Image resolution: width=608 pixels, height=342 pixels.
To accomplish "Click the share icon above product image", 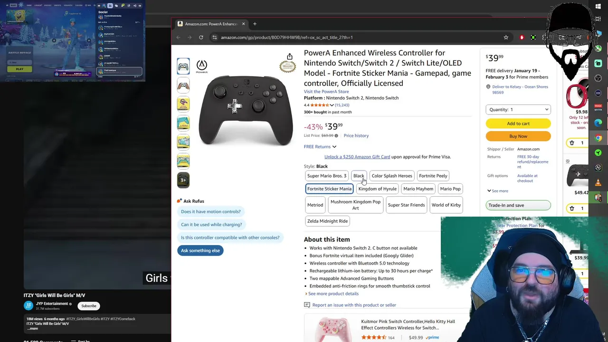I will coord(289,57).
